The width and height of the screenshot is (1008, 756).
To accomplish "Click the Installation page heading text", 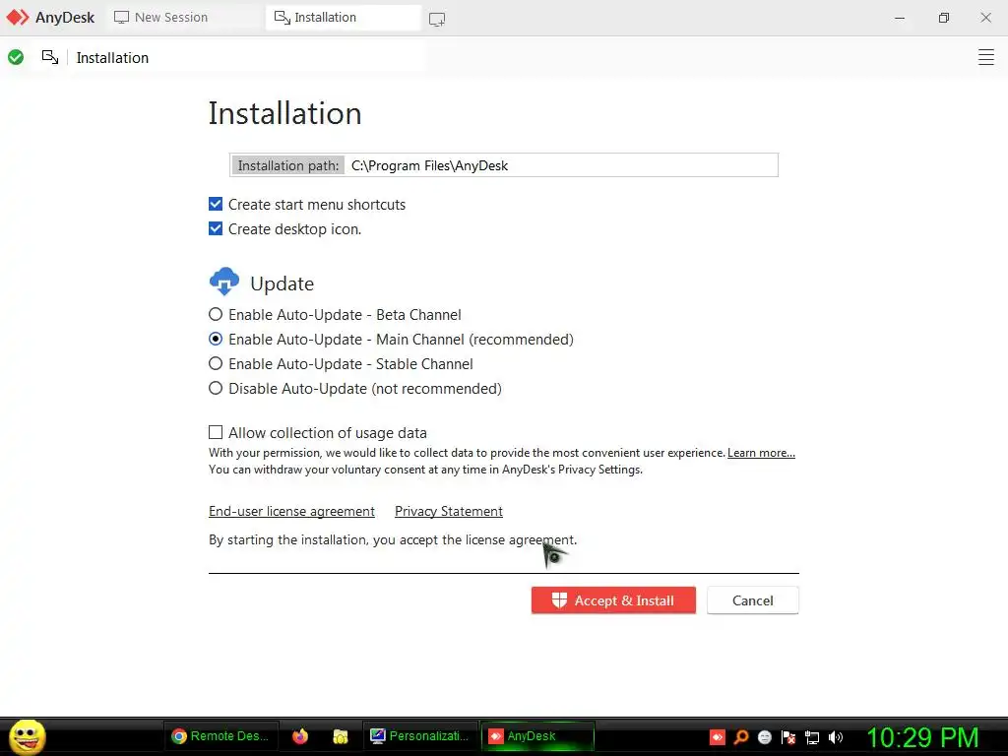I will pos(284,113).
